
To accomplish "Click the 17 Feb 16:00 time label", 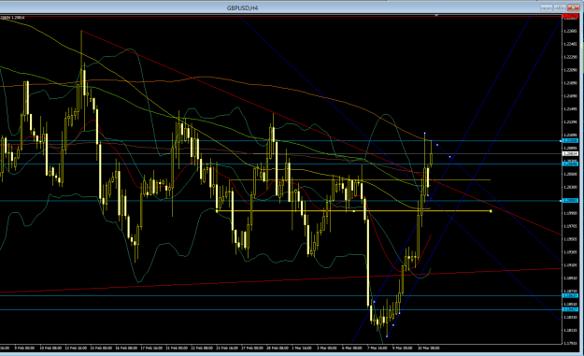I will [151, 349].
